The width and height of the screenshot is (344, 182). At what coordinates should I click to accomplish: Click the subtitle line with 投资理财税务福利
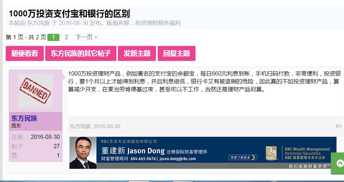point(95,23)
